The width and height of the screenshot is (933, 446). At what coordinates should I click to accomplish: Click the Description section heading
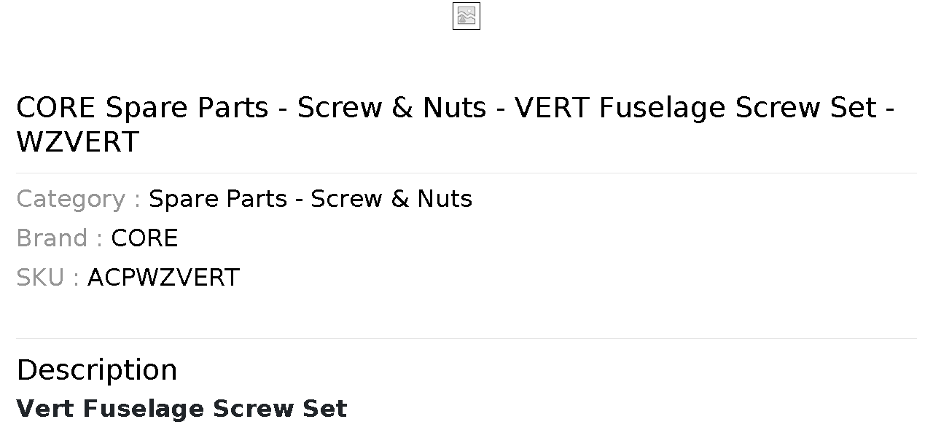97,370
